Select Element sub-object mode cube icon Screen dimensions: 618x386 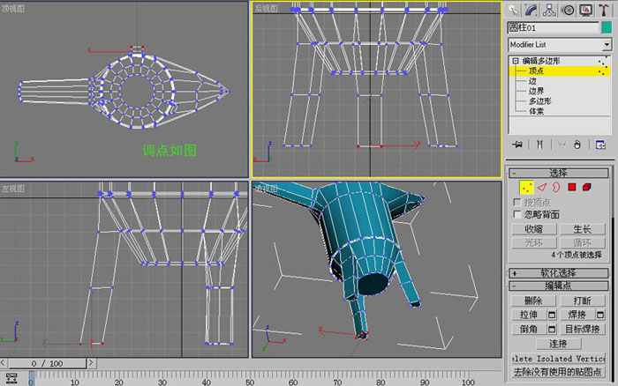(587, 188)
